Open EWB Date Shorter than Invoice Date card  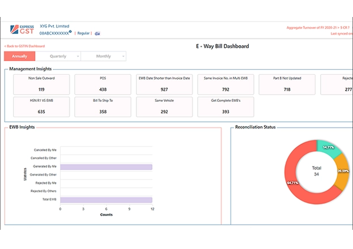(164, 84)
